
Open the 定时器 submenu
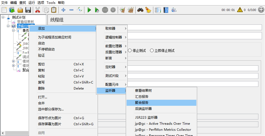point(112,67)
